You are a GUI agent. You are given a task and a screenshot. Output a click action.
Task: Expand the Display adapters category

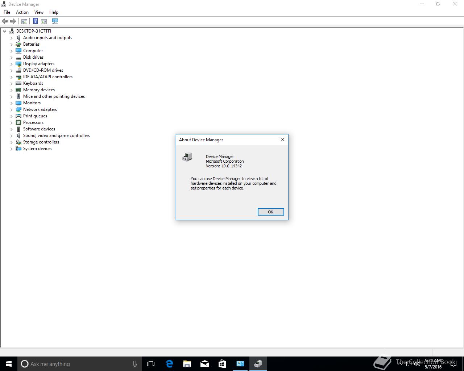pyautogui.click(x=11, y=64)
